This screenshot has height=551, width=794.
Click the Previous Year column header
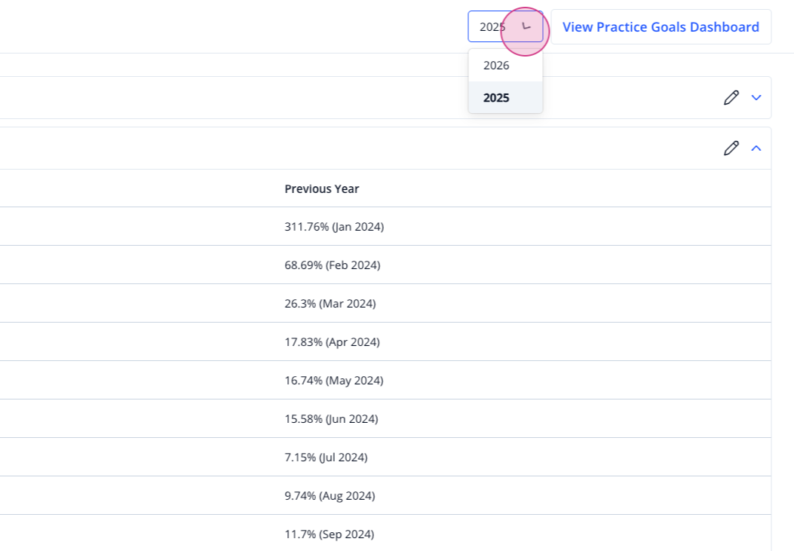point(321,188)
